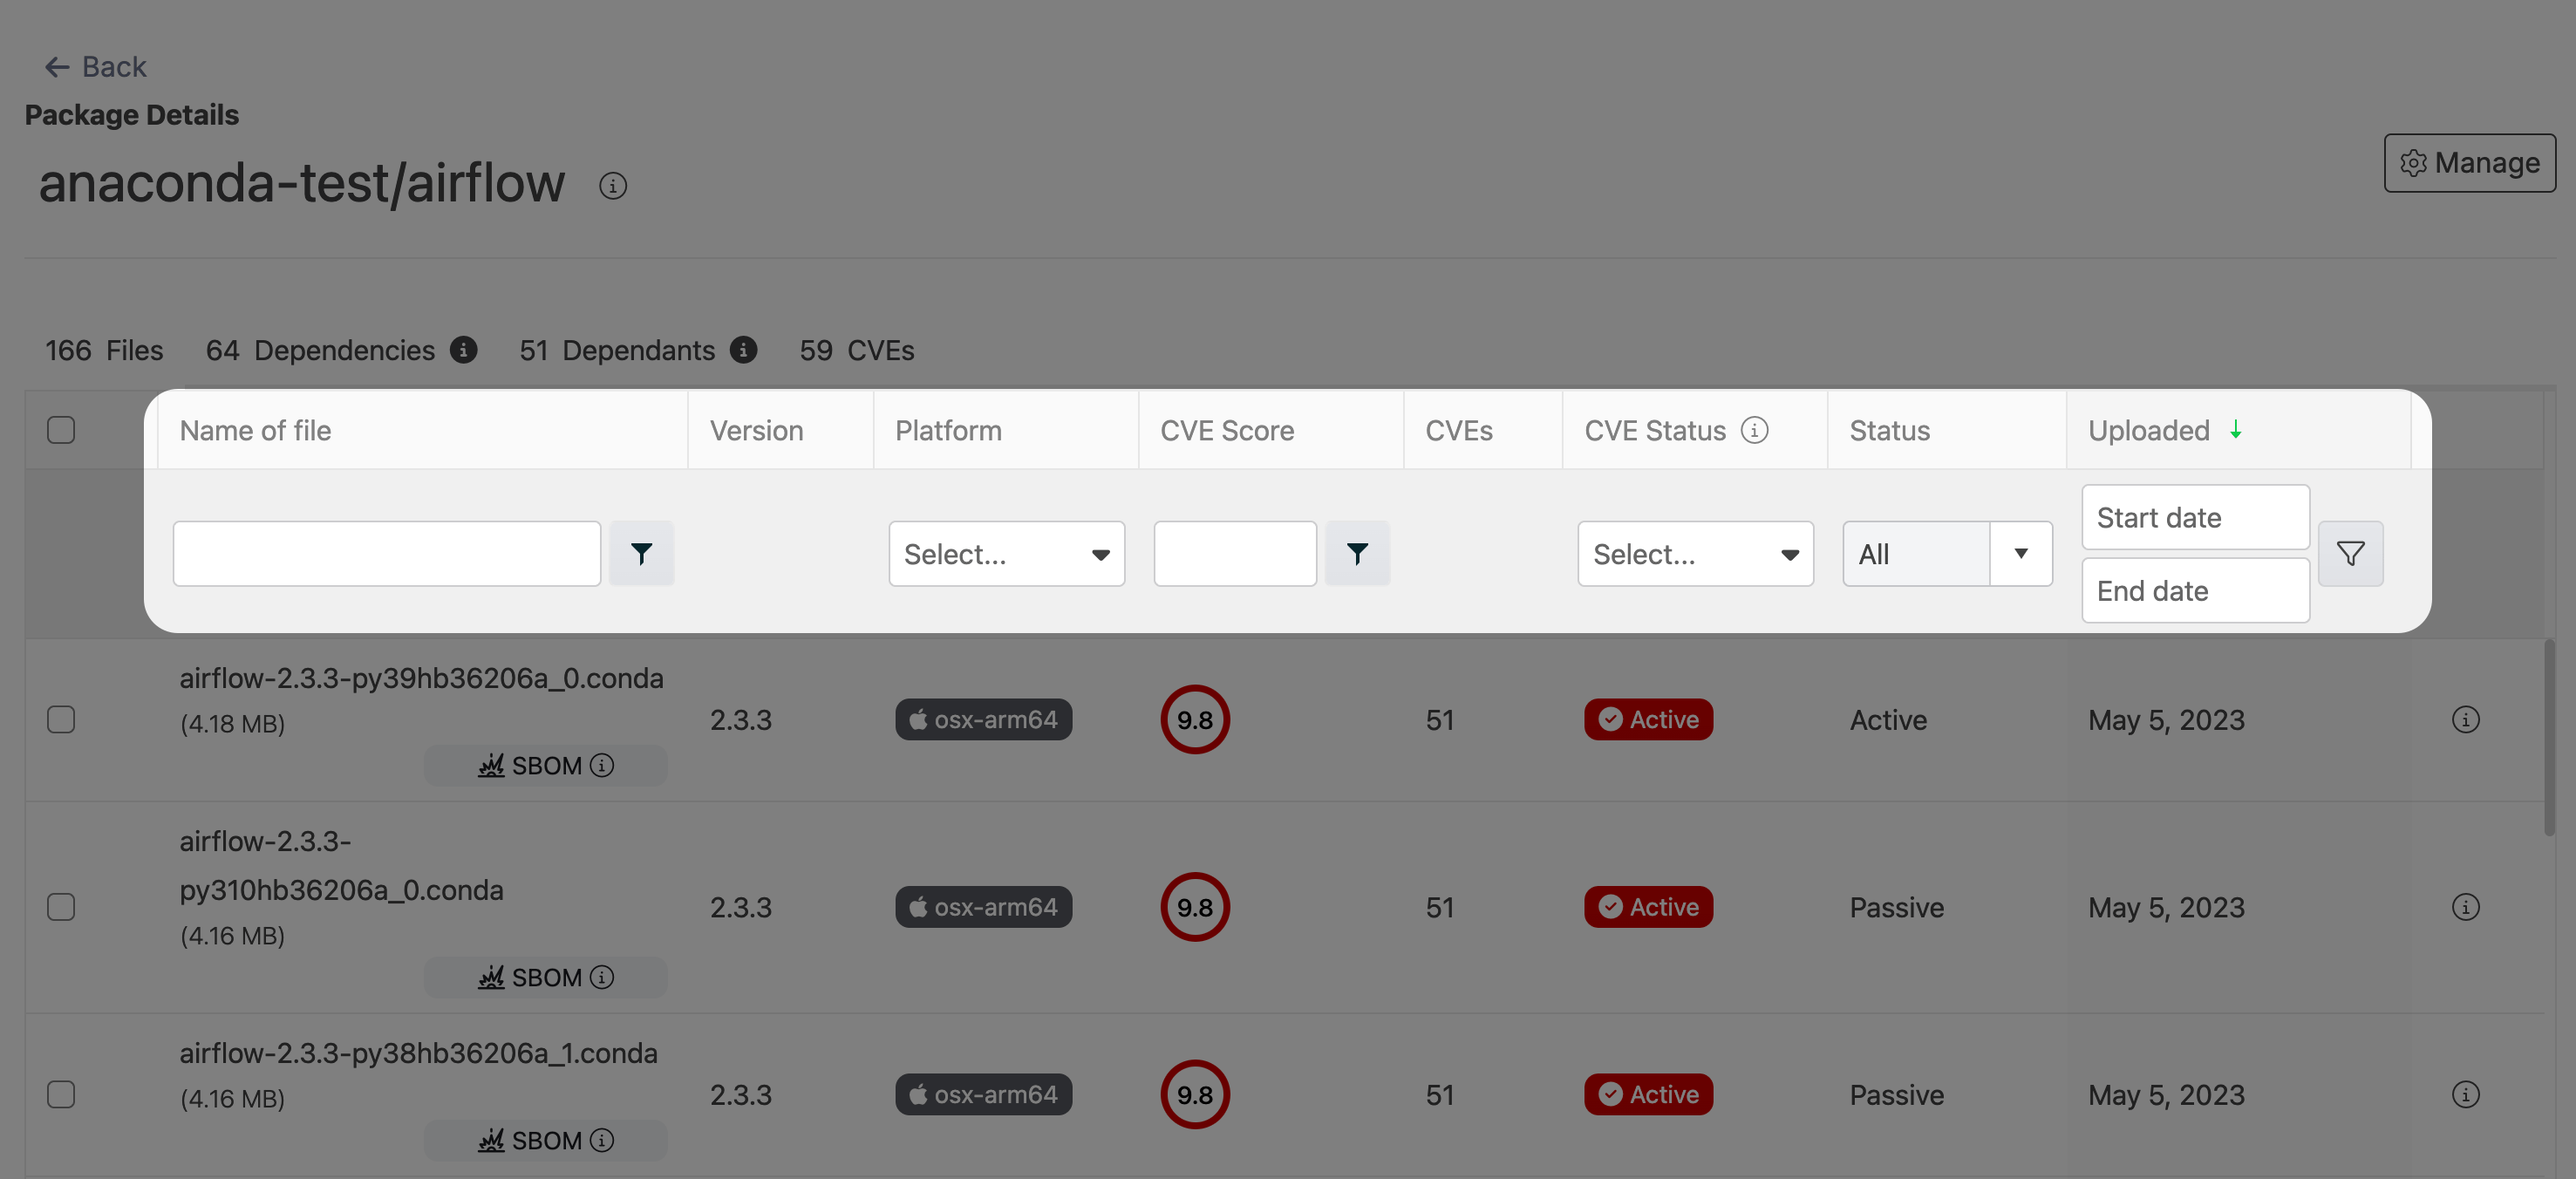2576x1179 pixels.
Task: Click the CVE count 51 in py310 row
Action: pyautogui.click(x=1440, y=907)
